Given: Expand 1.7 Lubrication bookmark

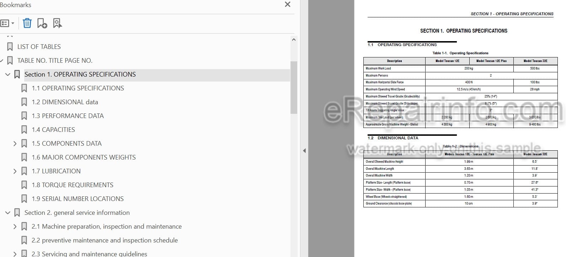Looking at the screenshot, I should click(x=15, y=171).
